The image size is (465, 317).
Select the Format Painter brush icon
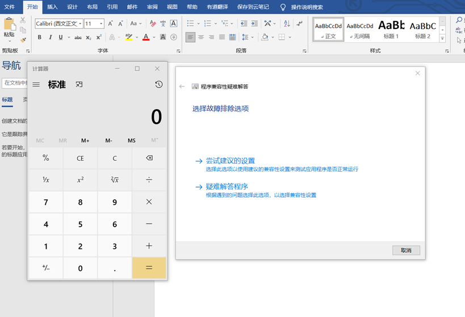click(23, 40)
